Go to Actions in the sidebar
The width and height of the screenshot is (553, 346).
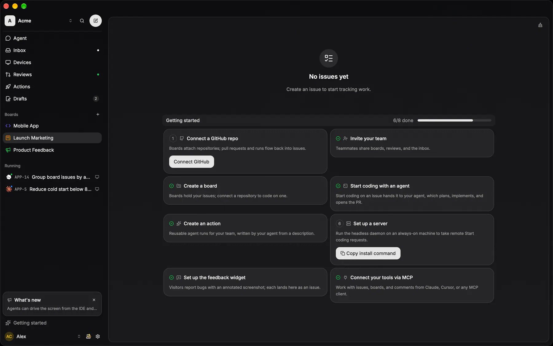pyautogui.click(x=52, y=87)
